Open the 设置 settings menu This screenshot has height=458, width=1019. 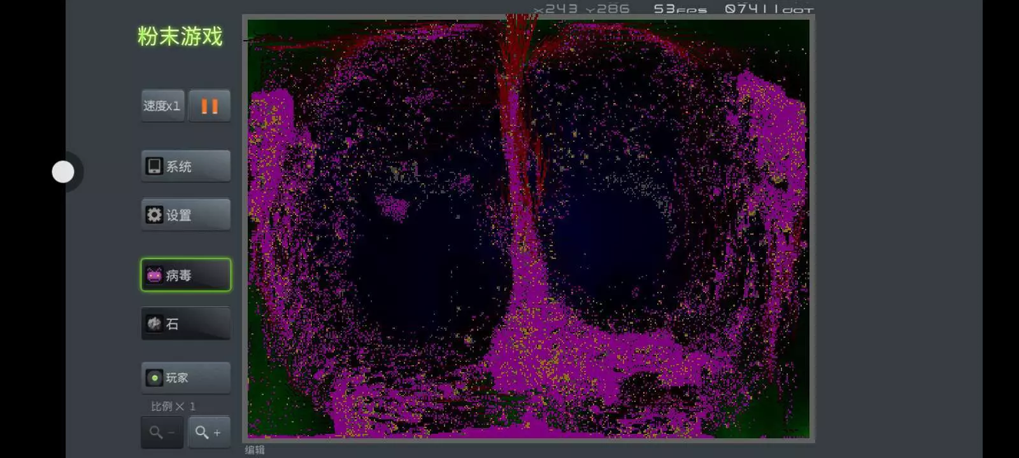(x=185, y=215)
